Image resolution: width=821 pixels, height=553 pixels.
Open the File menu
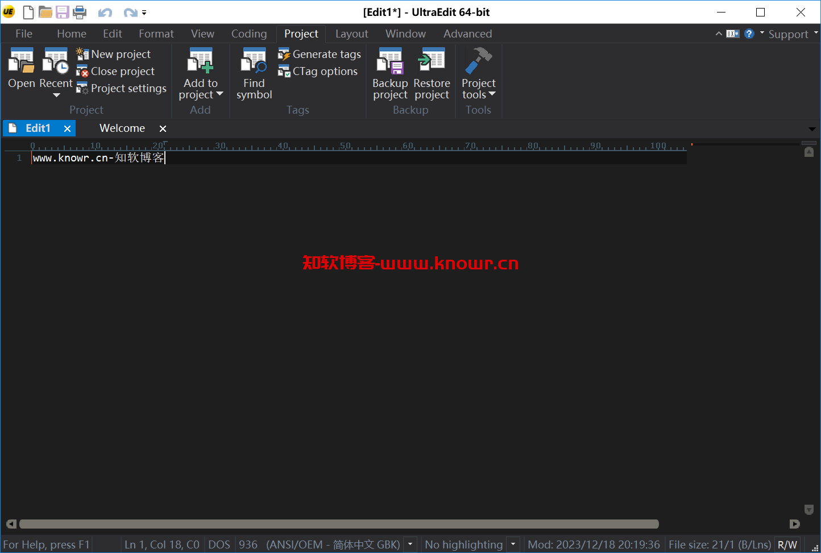click(24, 34)
